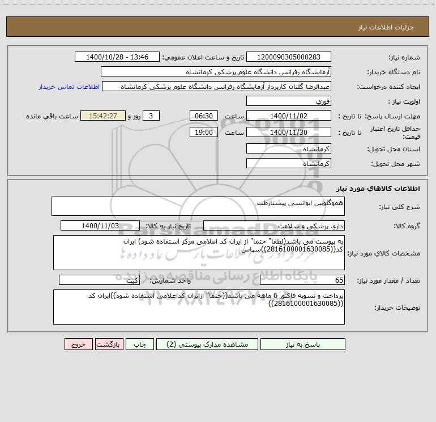Click the ایجاد کننده درخواست label
Image resolution: width=436 pixels, height=422 pixels.
[x=388, y=87]
